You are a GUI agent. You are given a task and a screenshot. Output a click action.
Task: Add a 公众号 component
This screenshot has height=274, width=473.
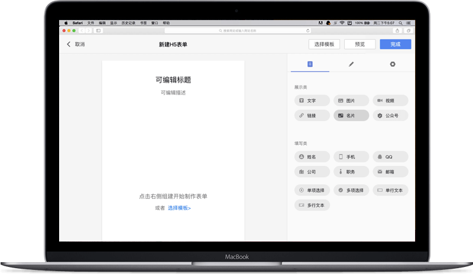tap(390, 116)
